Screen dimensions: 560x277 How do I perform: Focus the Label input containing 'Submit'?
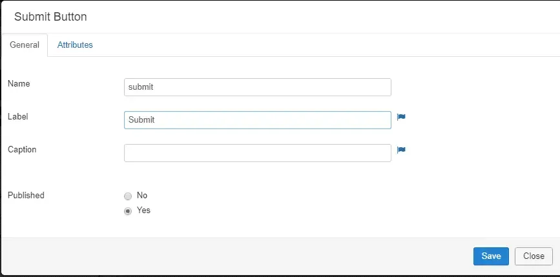click(x=258, y=120)
